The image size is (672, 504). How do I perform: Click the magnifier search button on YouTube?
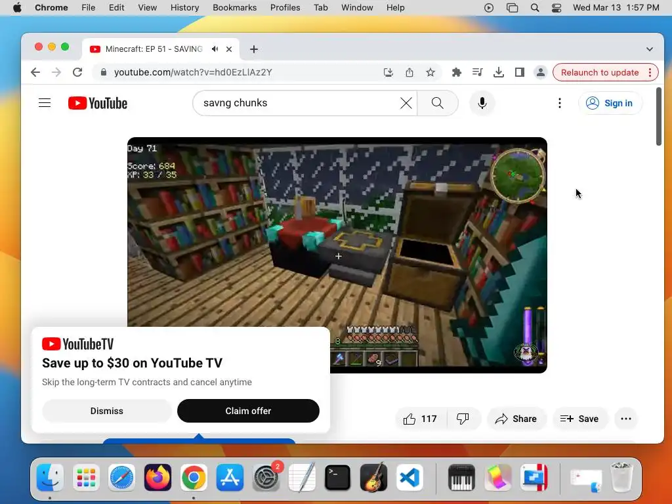click(438, 103)
